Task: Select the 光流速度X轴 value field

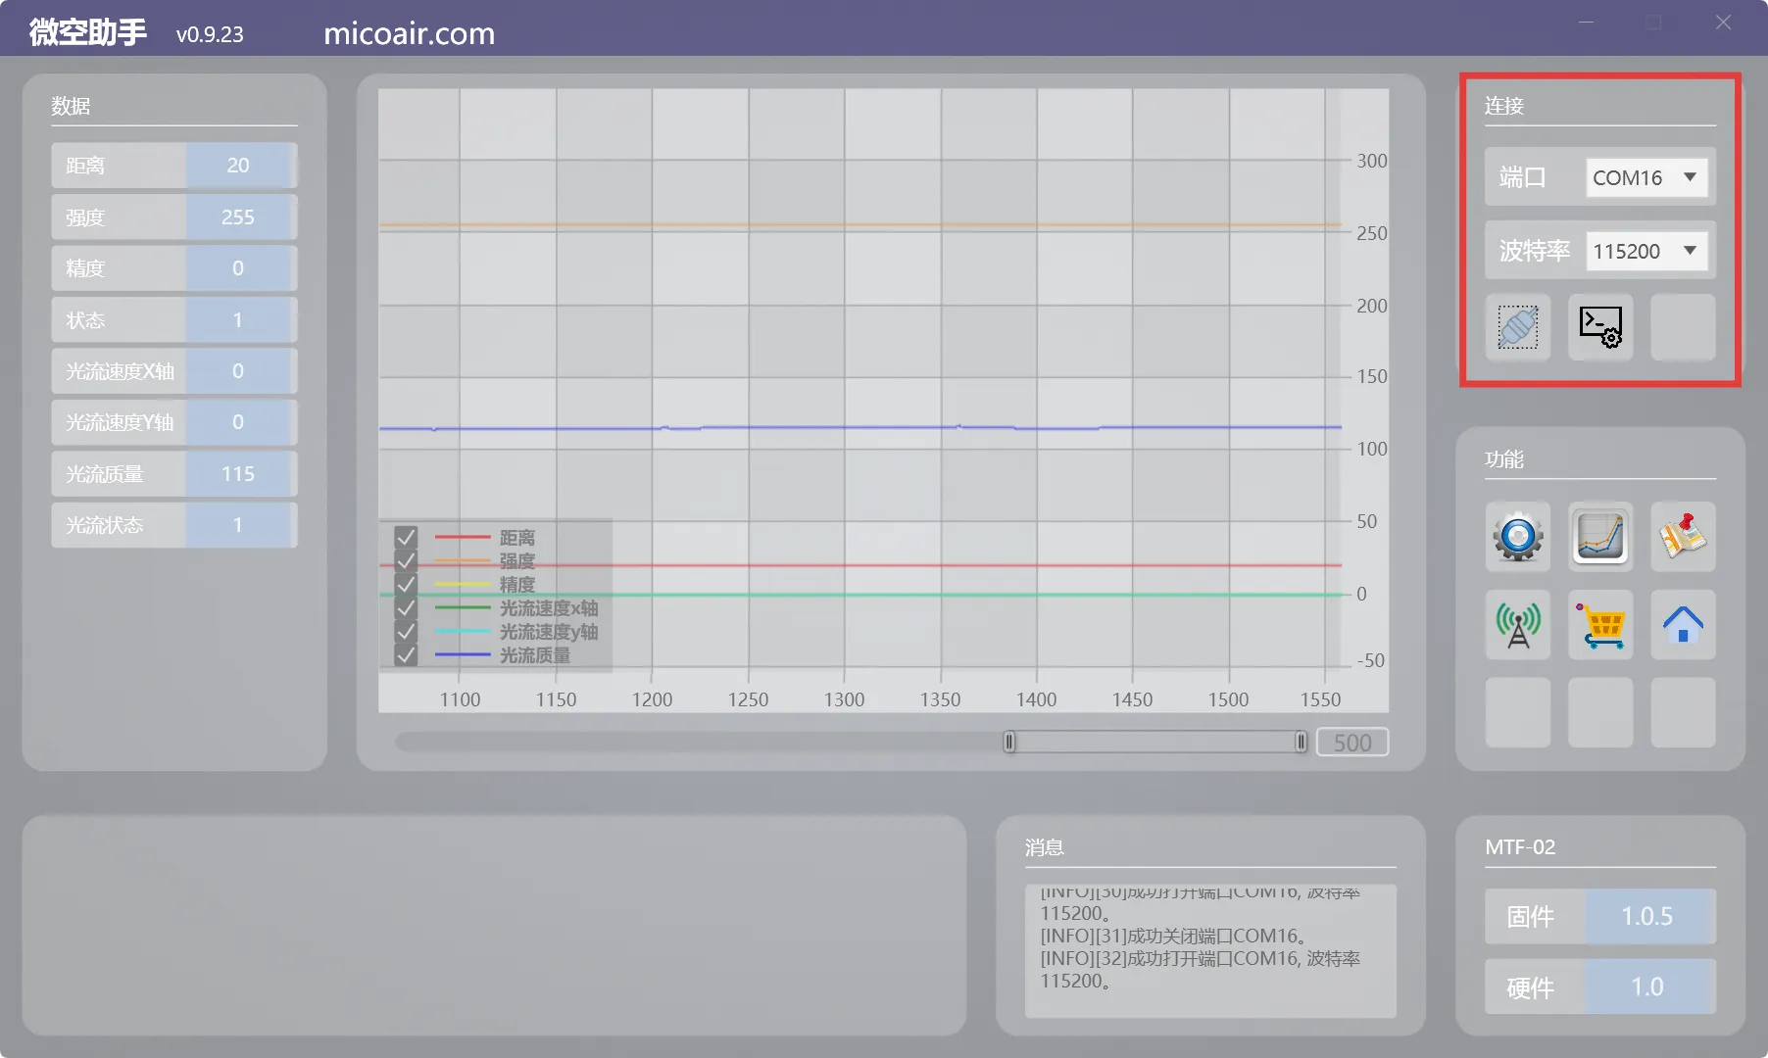Action: point(239,371)
